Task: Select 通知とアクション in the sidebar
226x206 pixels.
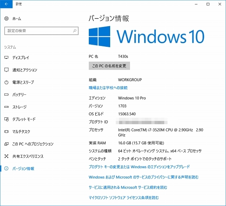Action: 25,70
